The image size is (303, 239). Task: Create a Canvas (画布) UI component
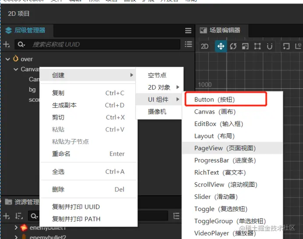pos(233,112)
